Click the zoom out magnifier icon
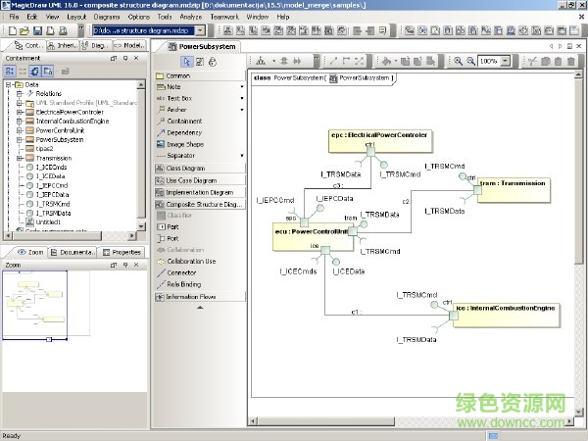The image size is (588, 441). [470, 62]
